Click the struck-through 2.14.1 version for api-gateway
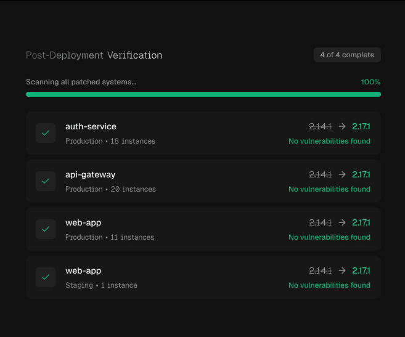 click(x=320, y=174)
